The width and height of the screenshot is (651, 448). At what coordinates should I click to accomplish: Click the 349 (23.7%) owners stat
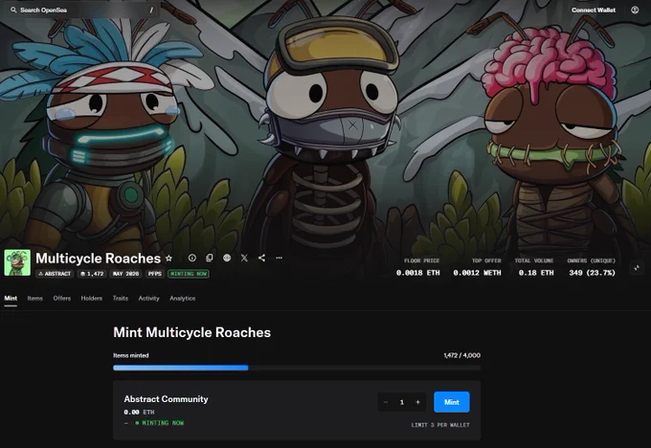(592, 273)
